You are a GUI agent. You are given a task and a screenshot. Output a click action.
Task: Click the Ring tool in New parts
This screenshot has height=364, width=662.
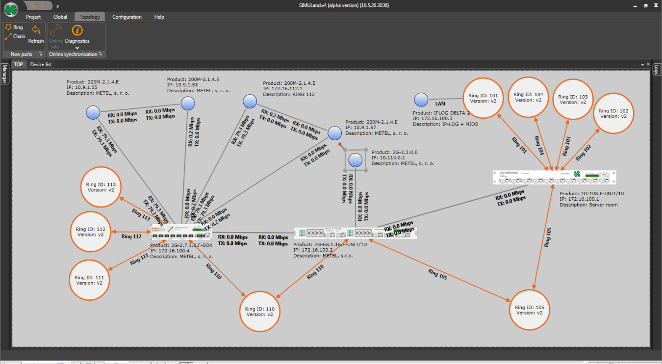(x=14, y=27)
